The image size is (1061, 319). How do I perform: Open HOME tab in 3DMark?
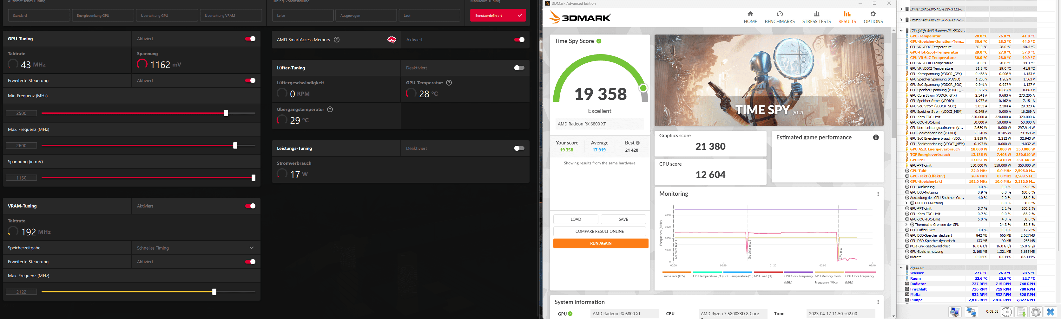(750, 17)
